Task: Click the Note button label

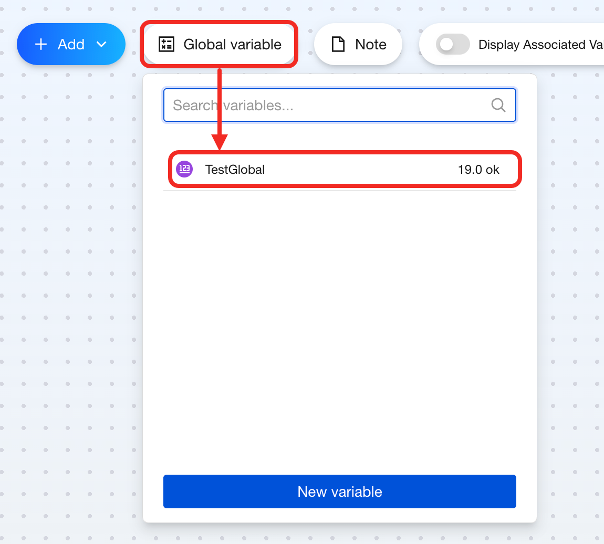Action: click(370, 45)
